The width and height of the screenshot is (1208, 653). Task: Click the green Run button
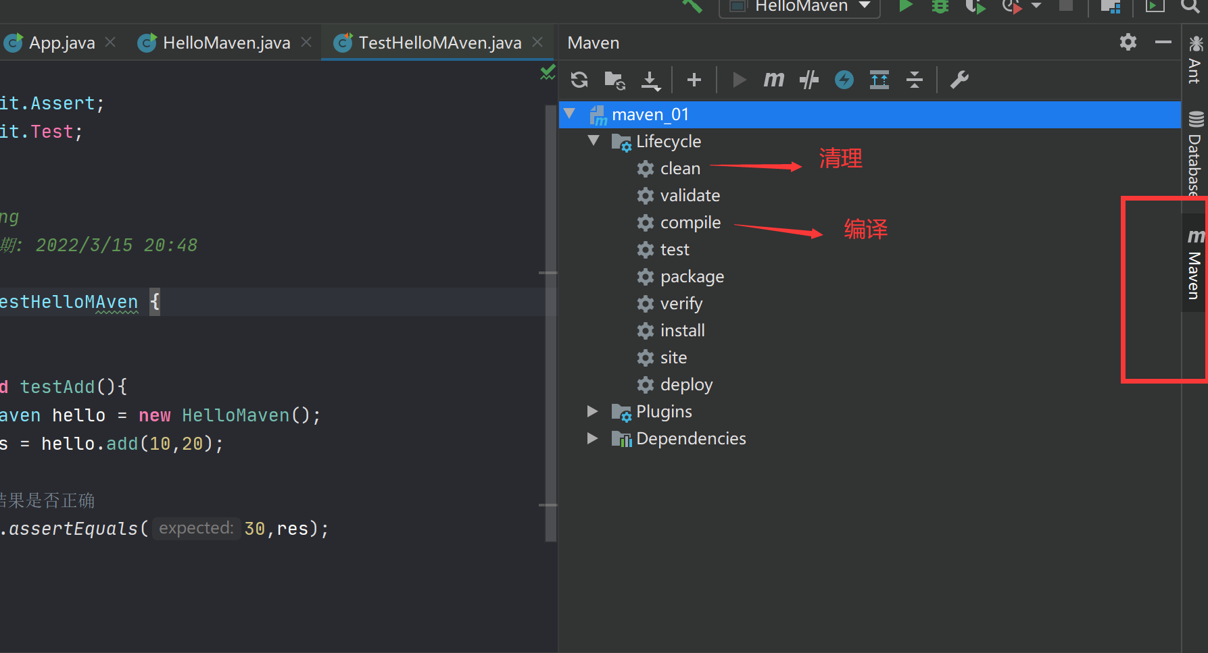tap(906, 6)
